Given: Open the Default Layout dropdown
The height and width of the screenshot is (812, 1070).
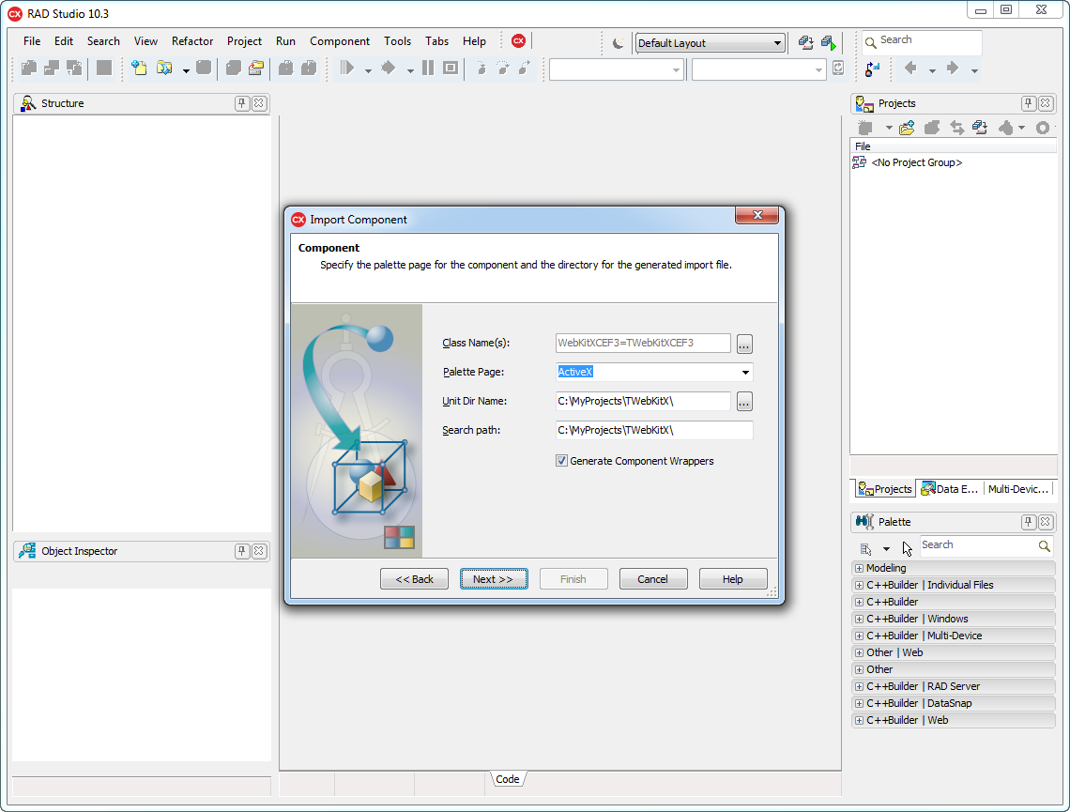Looking at the screenshot, I should tap(777, 43).
